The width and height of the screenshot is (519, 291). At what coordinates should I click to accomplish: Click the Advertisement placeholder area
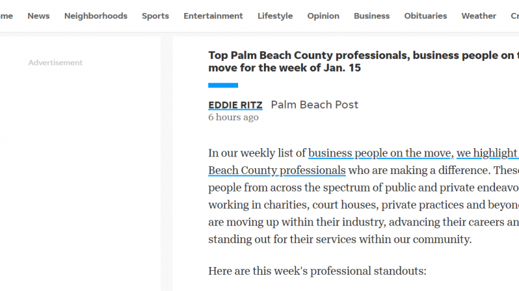(55, 63)
